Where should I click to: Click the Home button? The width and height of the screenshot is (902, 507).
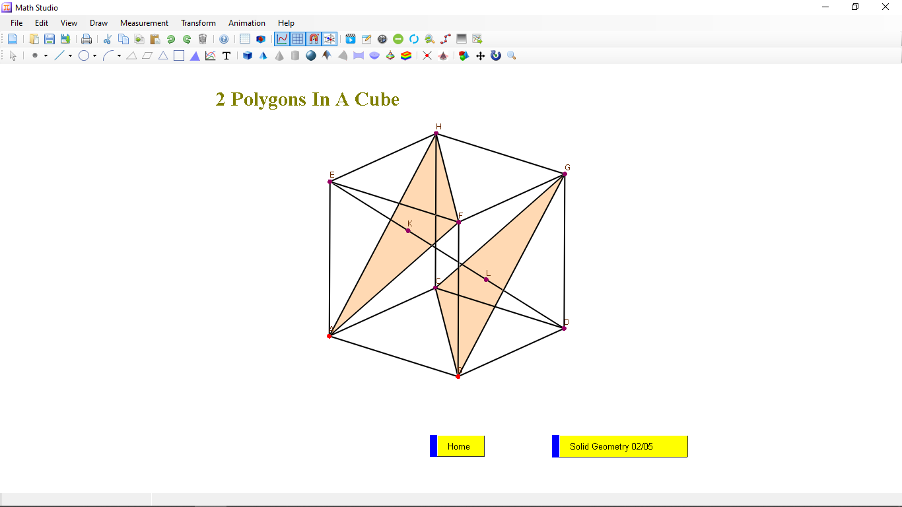[459, 446]
